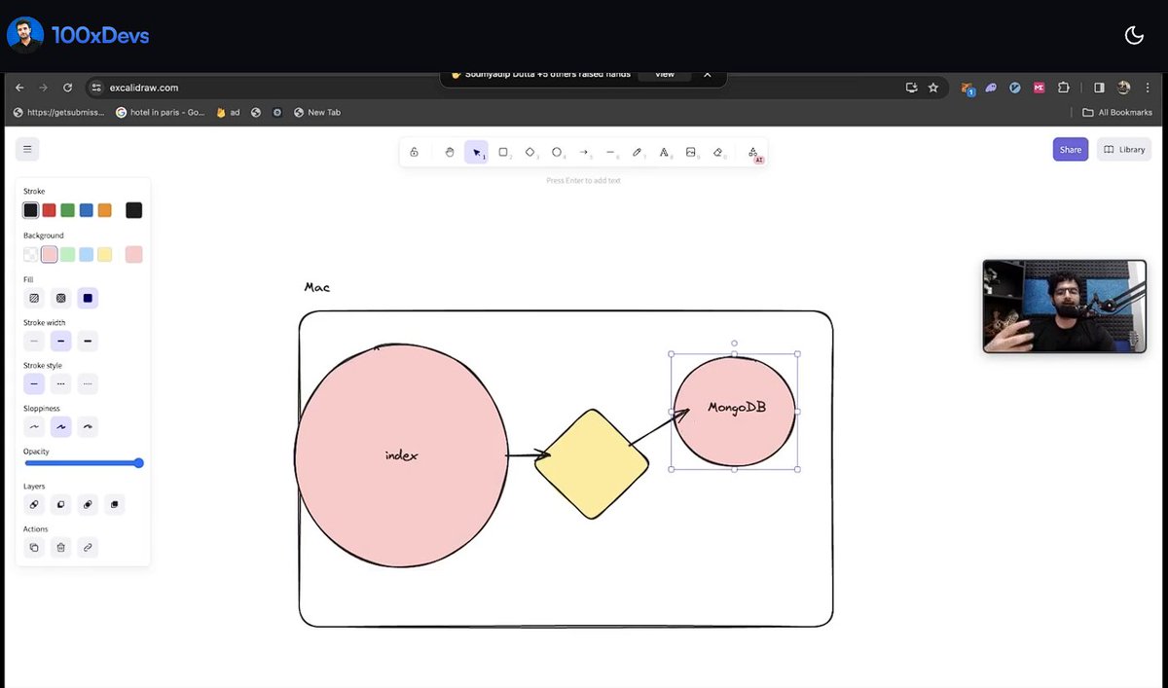
Task: Bookmark this page with star icon
Action: pyautogui.click(x=933, y=88)
